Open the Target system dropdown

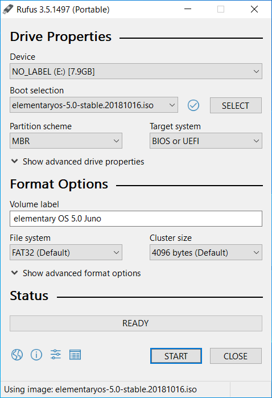(x=206, y=141)
